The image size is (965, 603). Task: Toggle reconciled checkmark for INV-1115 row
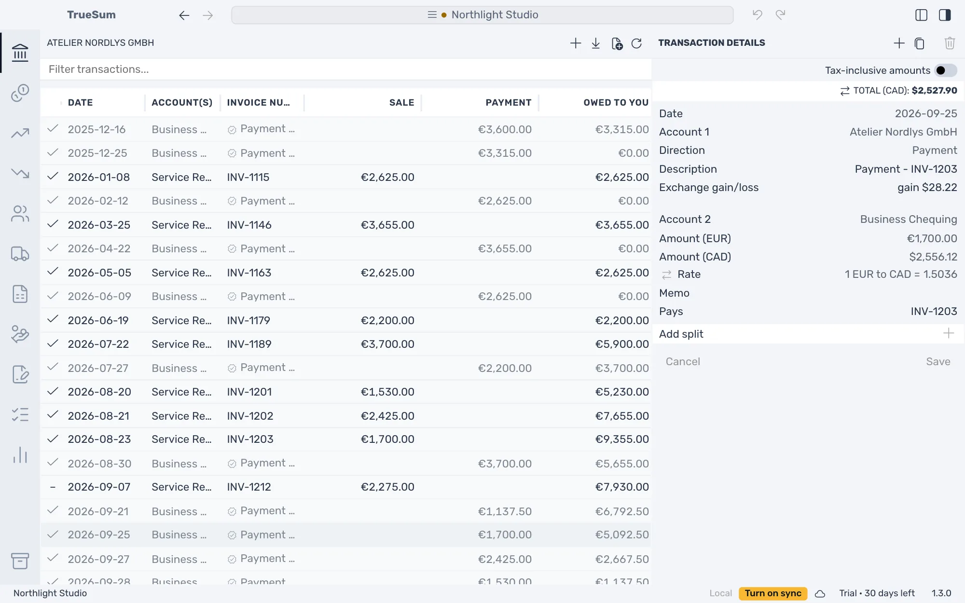pos(53,177)
